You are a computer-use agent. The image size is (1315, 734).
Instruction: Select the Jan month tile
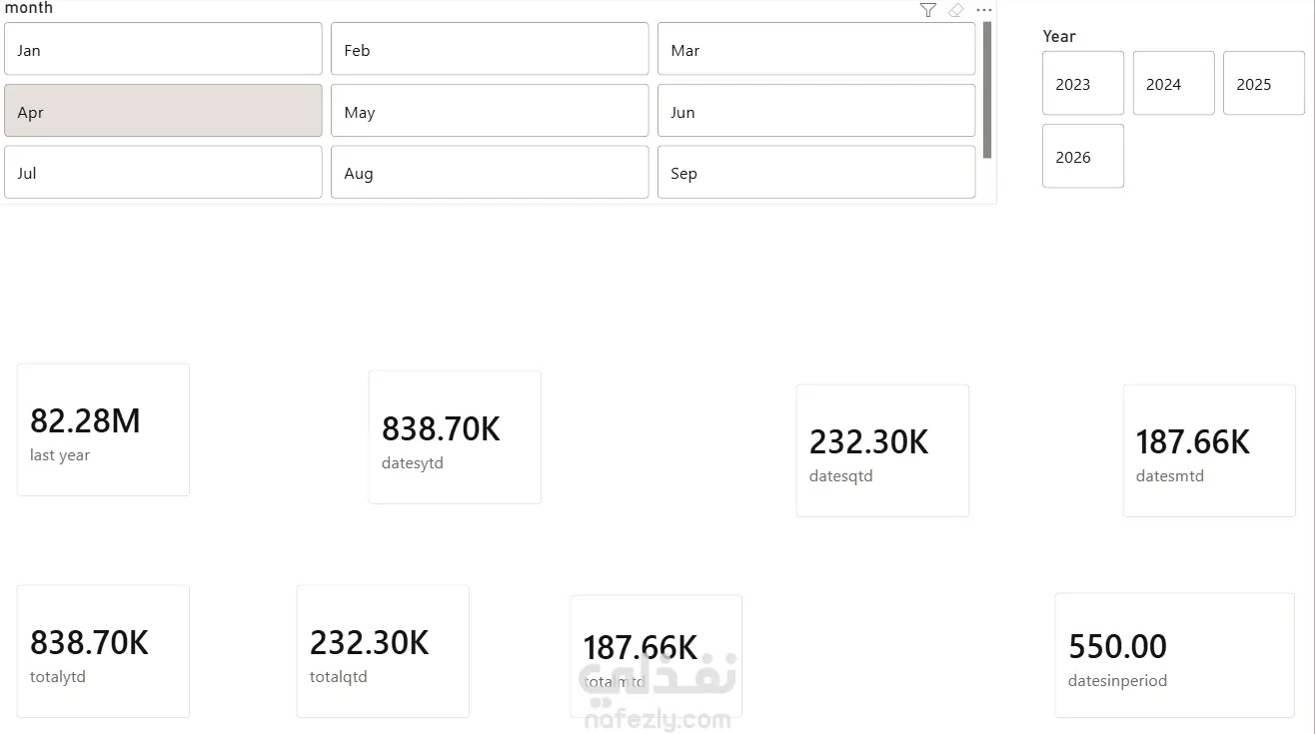pos(163,49)
